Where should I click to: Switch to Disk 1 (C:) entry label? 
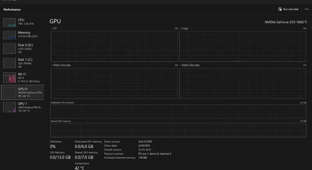pos(25,60)
